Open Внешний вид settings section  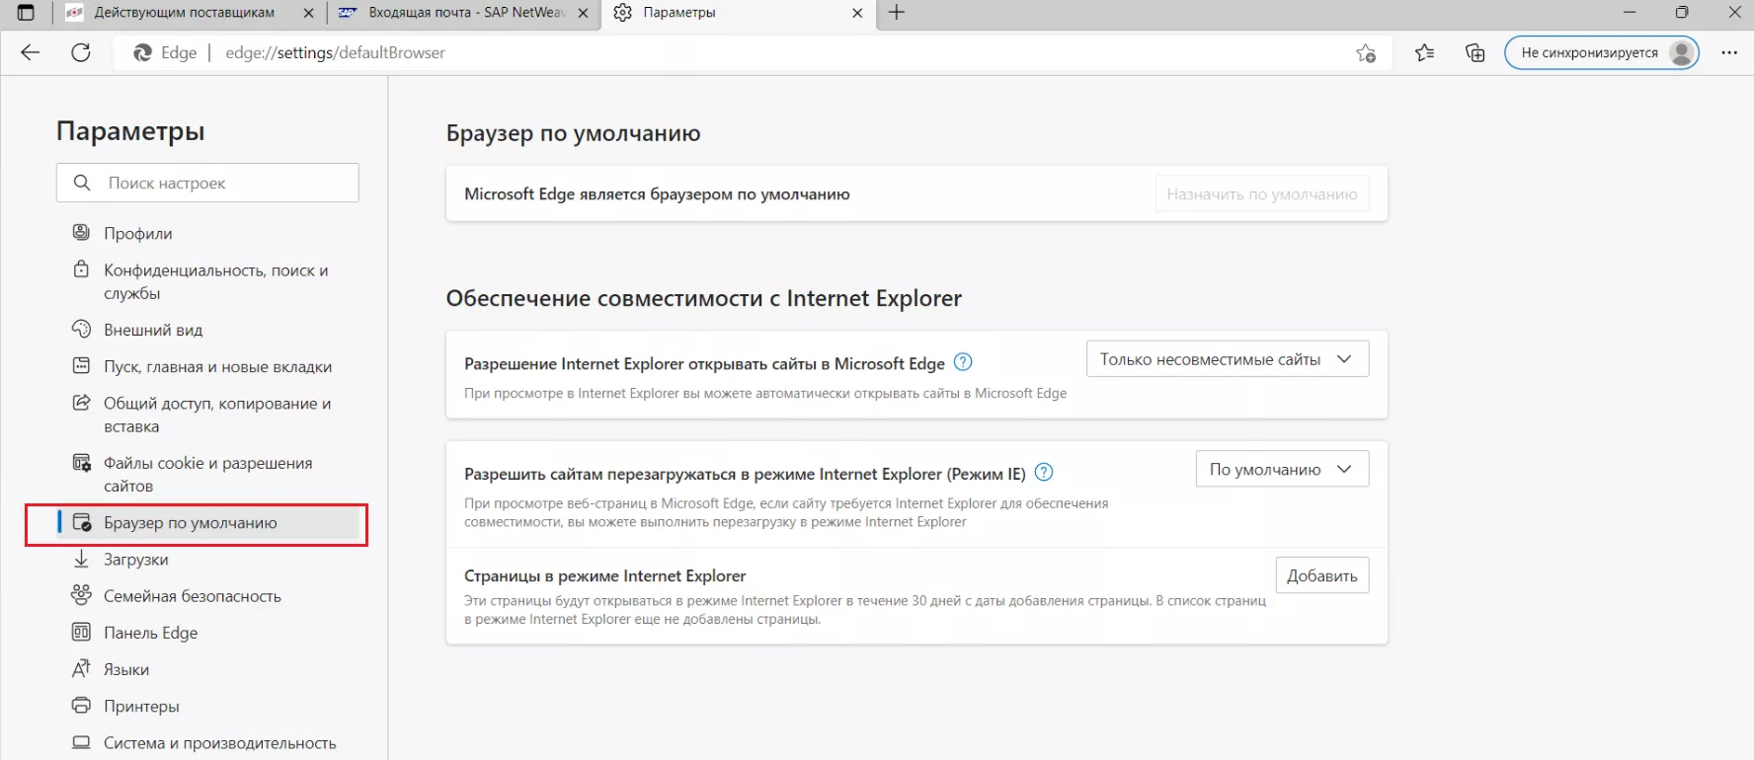pos(207,330)
